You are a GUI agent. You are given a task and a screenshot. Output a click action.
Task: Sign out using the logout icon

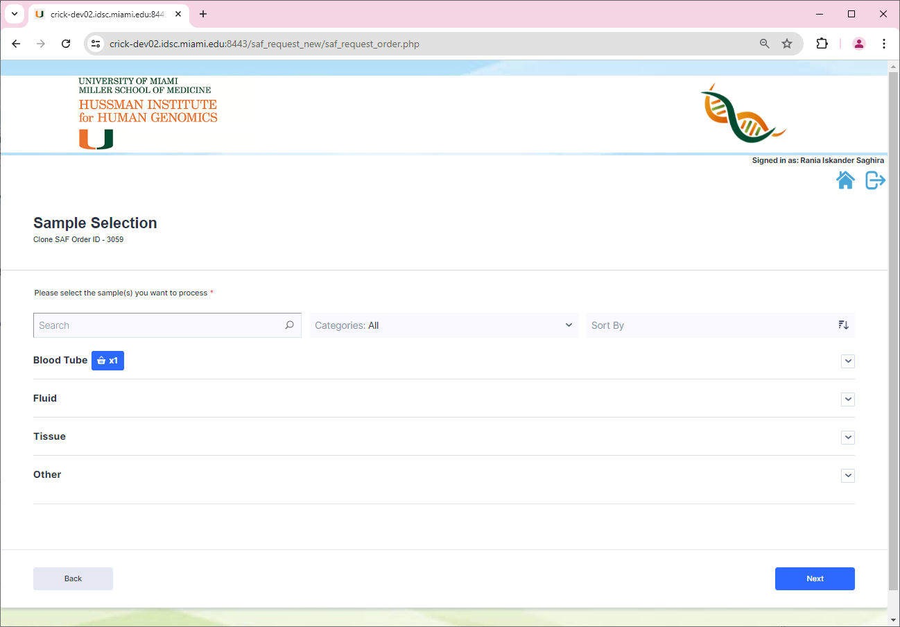pos(875,180)
